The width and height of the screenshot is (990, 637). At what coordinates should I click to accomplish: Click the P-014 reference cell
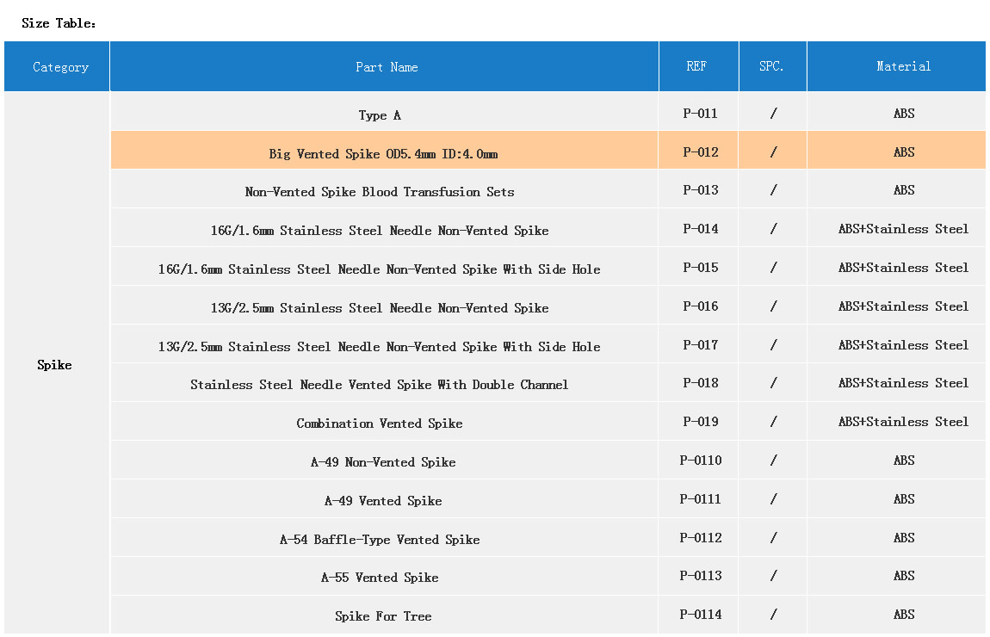pos(700,229)
